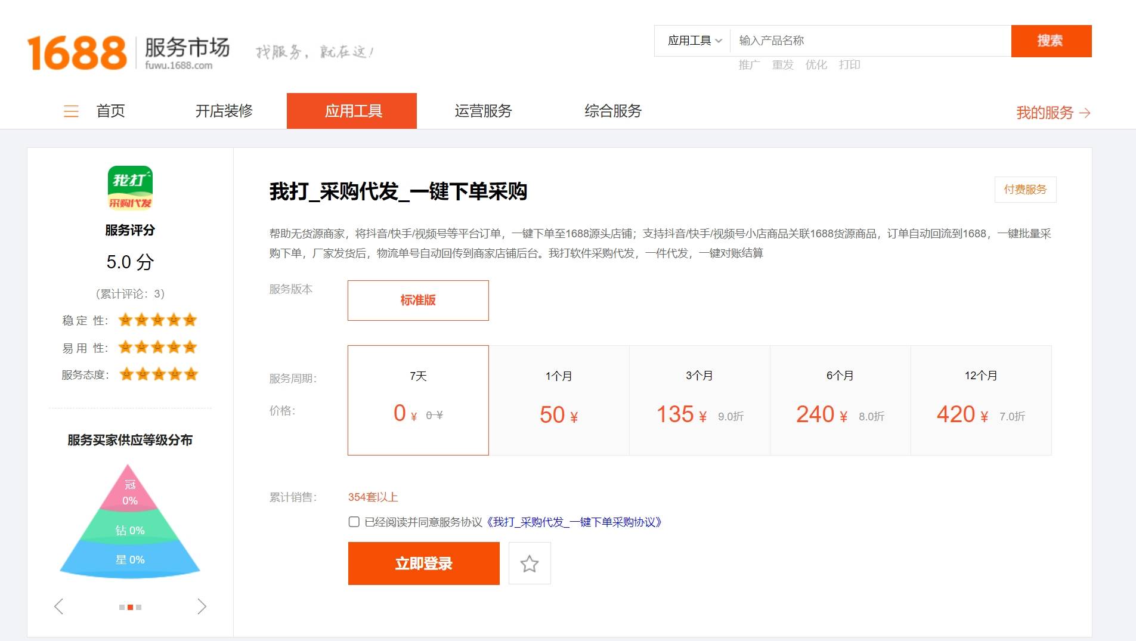The image size is (1136, 641).
Task: Open the 开店装修 navigation tab
Action: (224, 111)
